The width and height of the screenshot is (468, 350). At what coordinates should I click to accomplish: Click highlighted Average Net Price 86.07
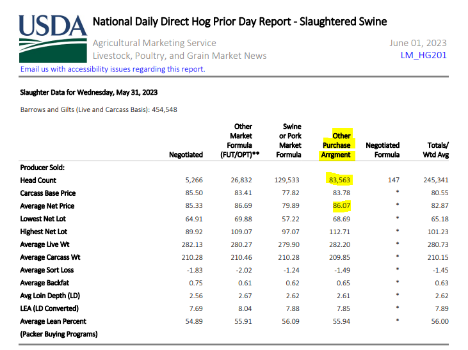tap(341, 205)
